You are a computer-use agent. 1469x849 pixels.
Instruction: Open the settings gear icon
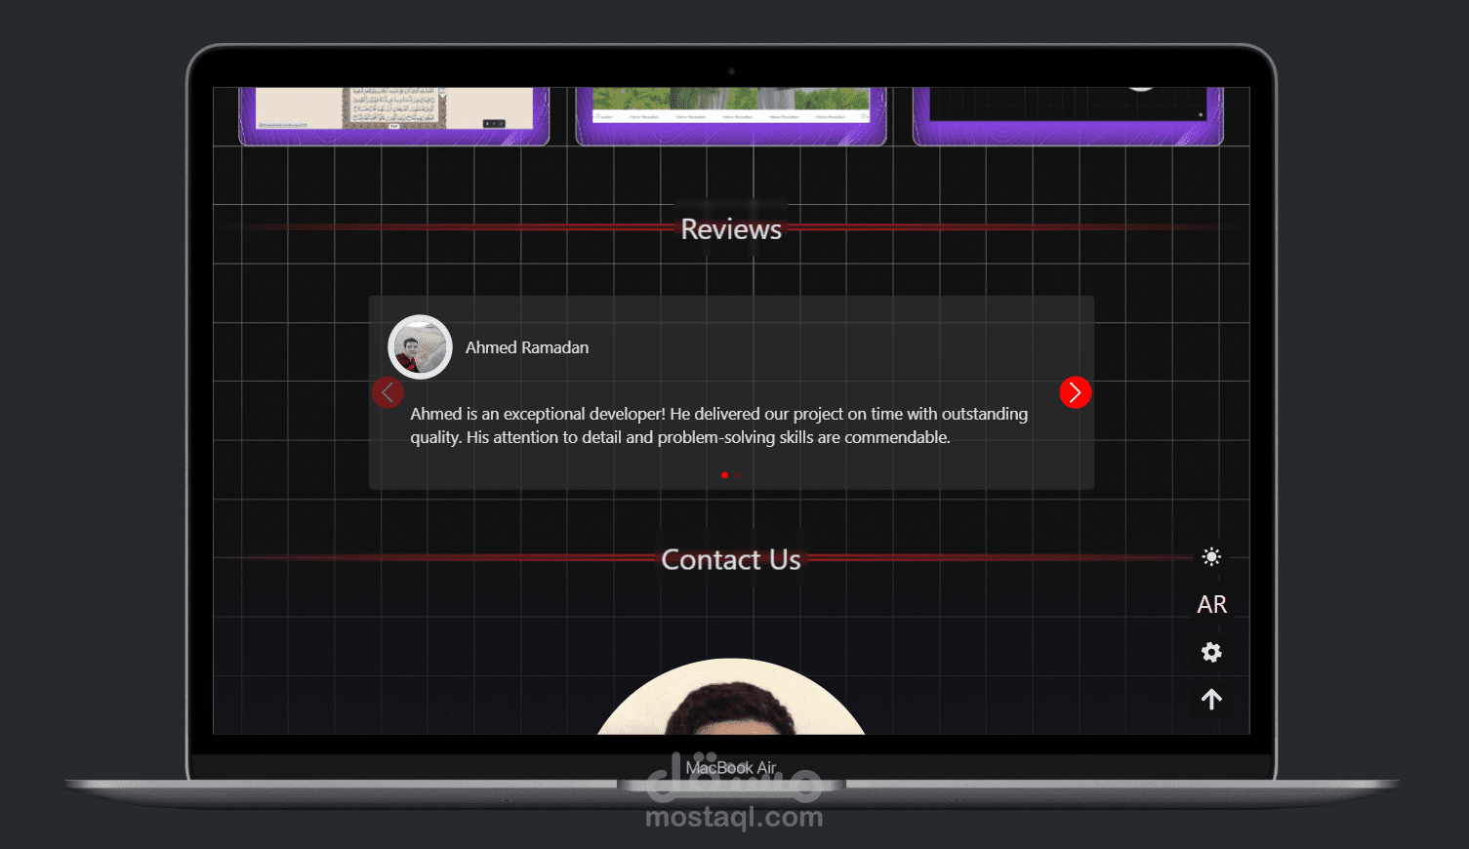1211,652
